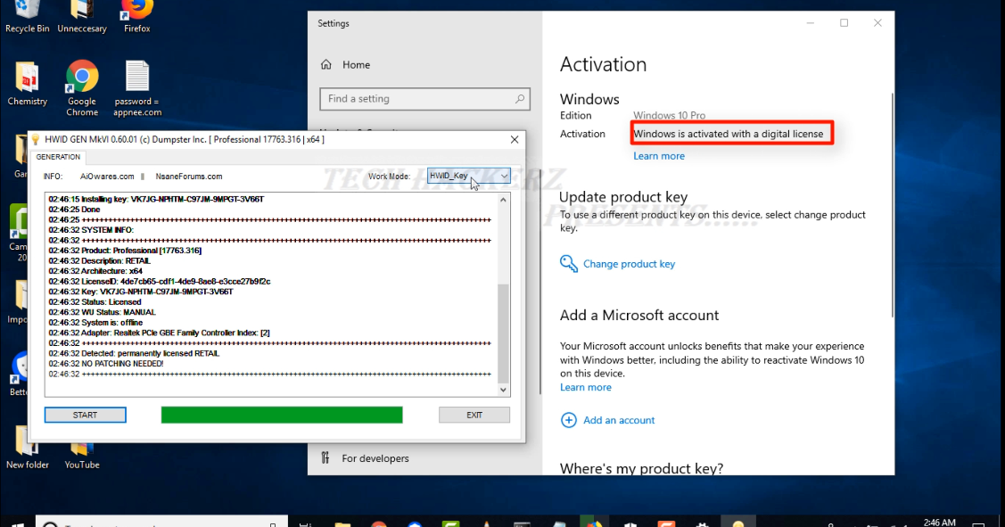Click the Change product key link
The height and width of the screenshot is (527, 1005).
[x=629, y=264]
